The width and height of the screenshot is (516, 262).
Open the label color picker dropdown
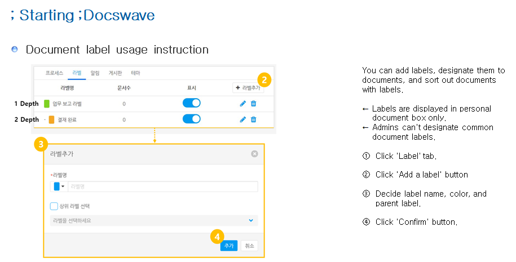click(x=59, y=186)
